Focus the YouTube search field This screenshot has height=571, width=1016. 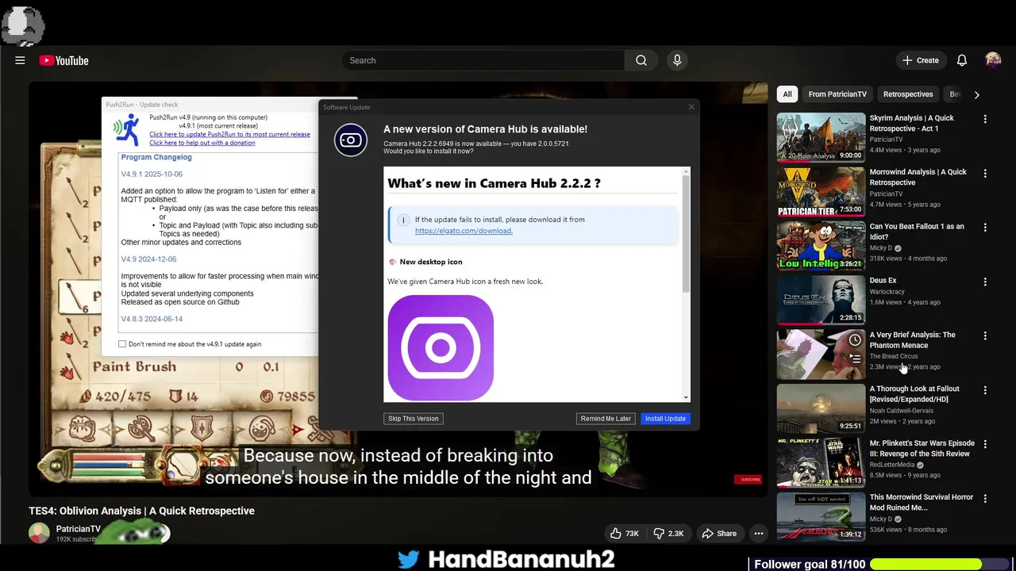(x=483, y=60)
